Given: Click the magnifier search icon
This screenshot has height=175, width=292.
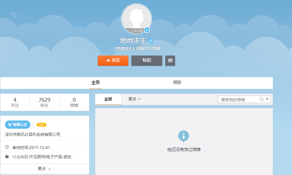Looking at the screenshot, I should pos(262,99).
